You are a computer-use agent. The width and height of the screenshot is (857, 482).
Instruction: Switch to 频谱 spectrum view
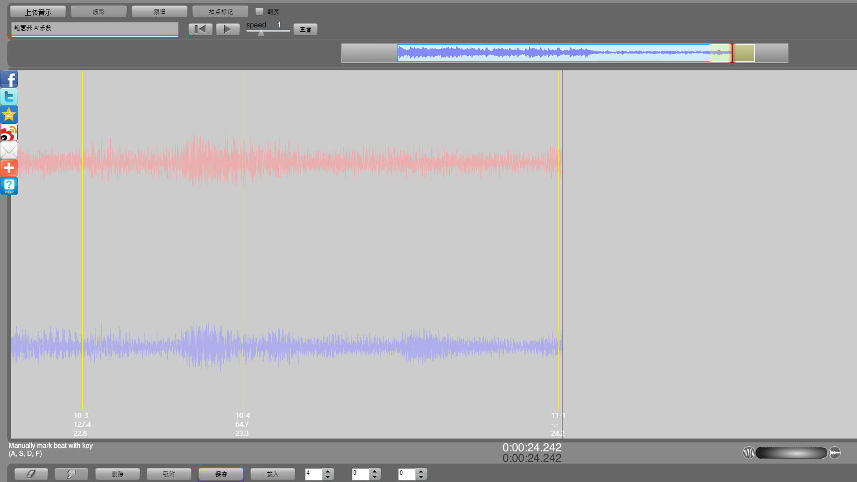[x=160, y=12]
